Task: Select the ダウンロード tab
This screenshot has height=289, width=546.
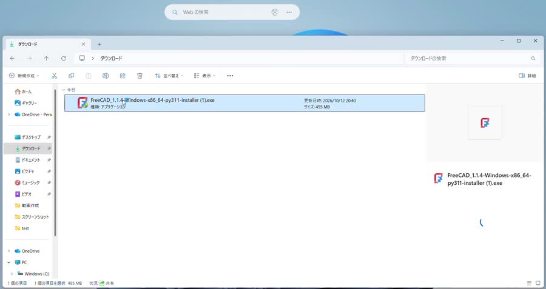Action: (x=48, y=44)
